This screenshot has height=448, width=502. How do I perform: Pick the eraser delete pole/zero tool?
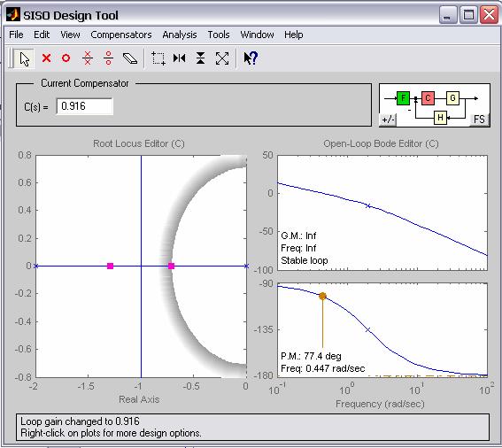point(130,58)
